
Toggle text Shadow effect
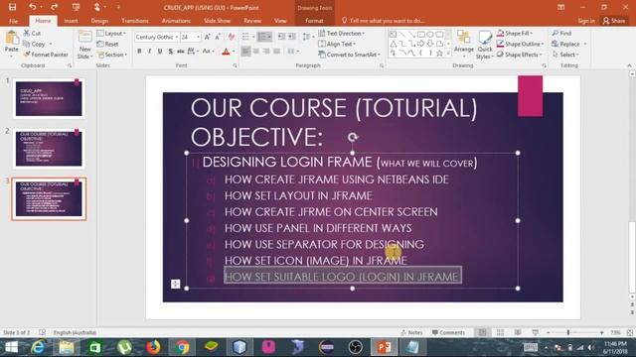[170, 51]
